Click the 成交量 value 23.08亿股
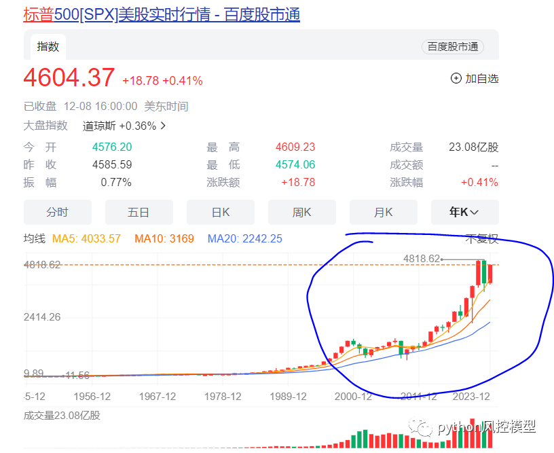 coord(473,147)
